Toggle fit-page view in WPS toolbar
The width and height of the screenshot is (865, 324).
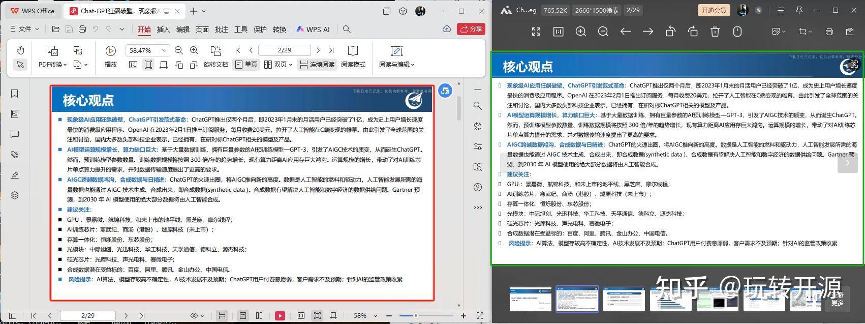(x=148, y=65)
